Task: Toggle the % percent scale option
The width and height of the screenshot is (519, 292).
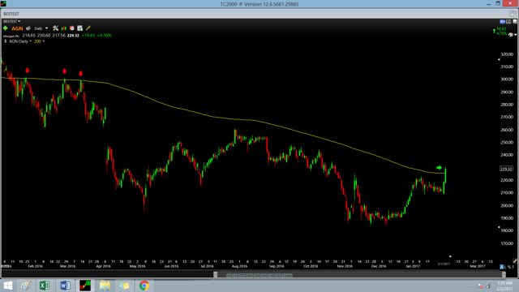Action: pyautogui.click(x=509, y=267)
